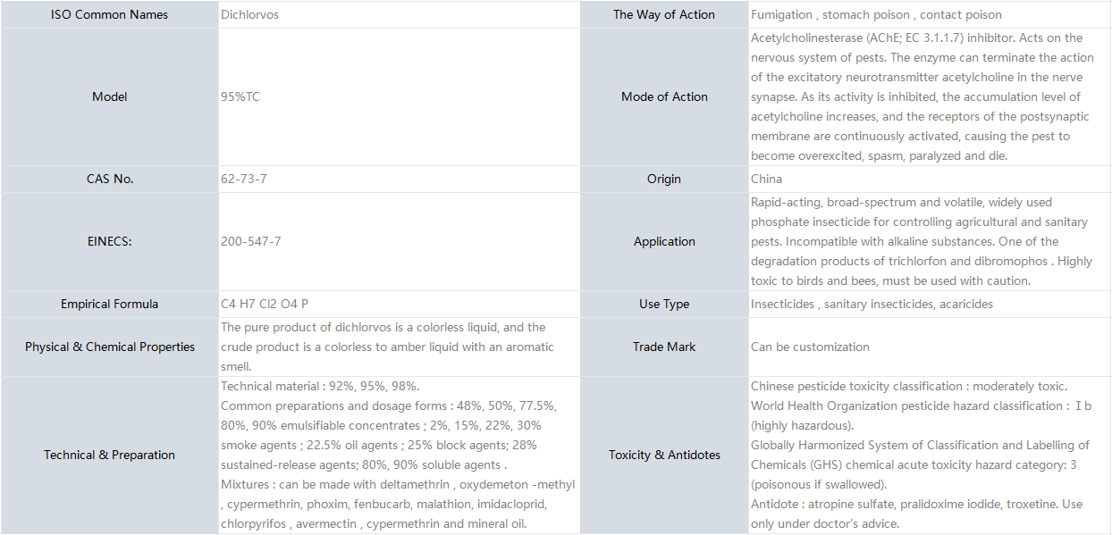Click the Mode of Action label
This screenshot has height=535, width=1112.
[664, 96]
